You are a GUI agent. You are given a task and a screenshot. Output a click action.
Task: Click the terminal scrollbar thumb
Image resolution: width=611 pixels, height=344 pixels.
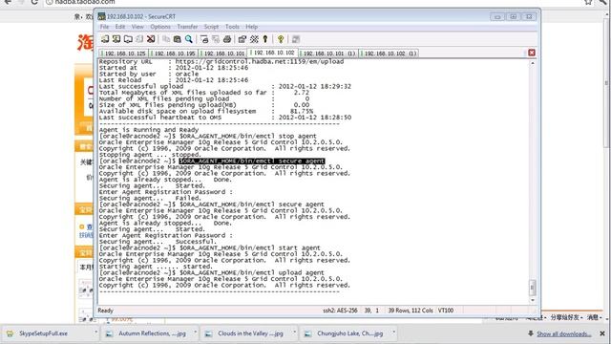click(533, 288)
